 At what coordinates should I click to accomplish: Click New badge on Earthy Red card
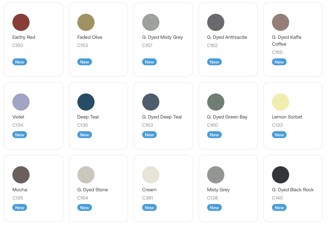(20, 62)
